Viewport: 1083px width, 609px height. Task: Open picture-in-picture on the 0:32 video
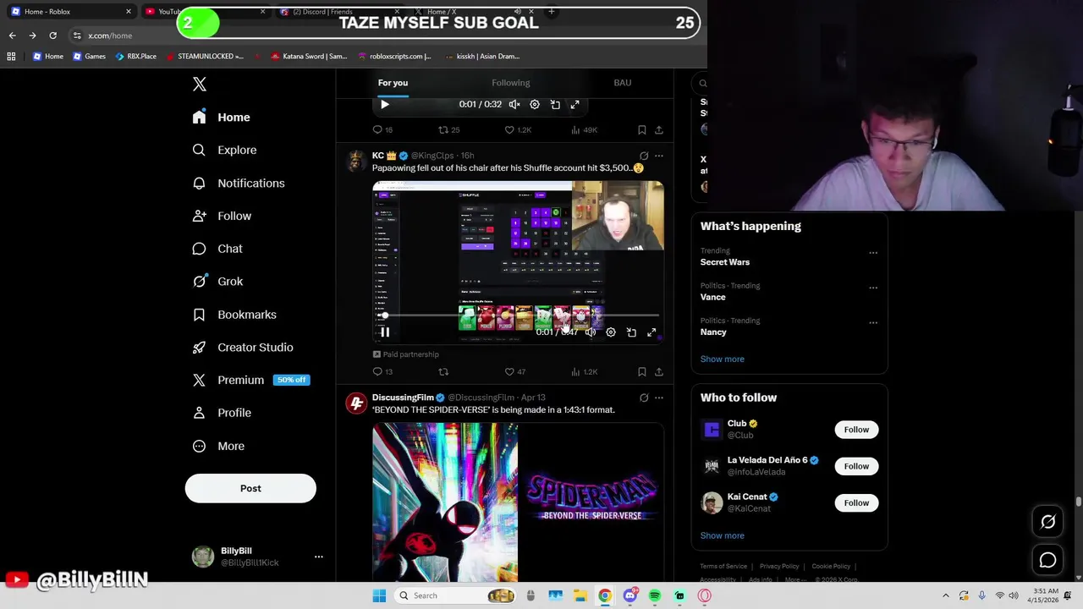coord(555,104)
